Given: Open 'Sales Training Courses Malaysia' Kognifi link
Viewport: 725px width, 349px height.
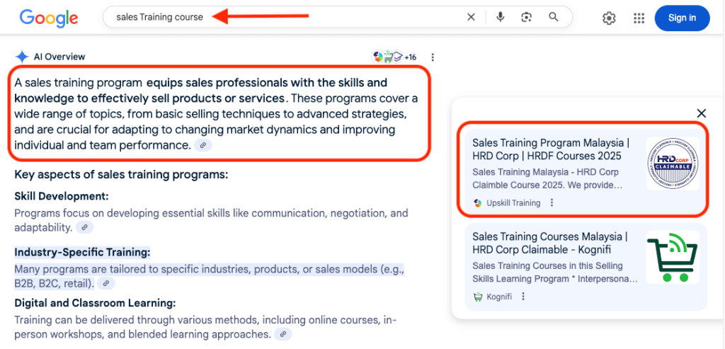Looking at the screenshot, I should [549, 243].
